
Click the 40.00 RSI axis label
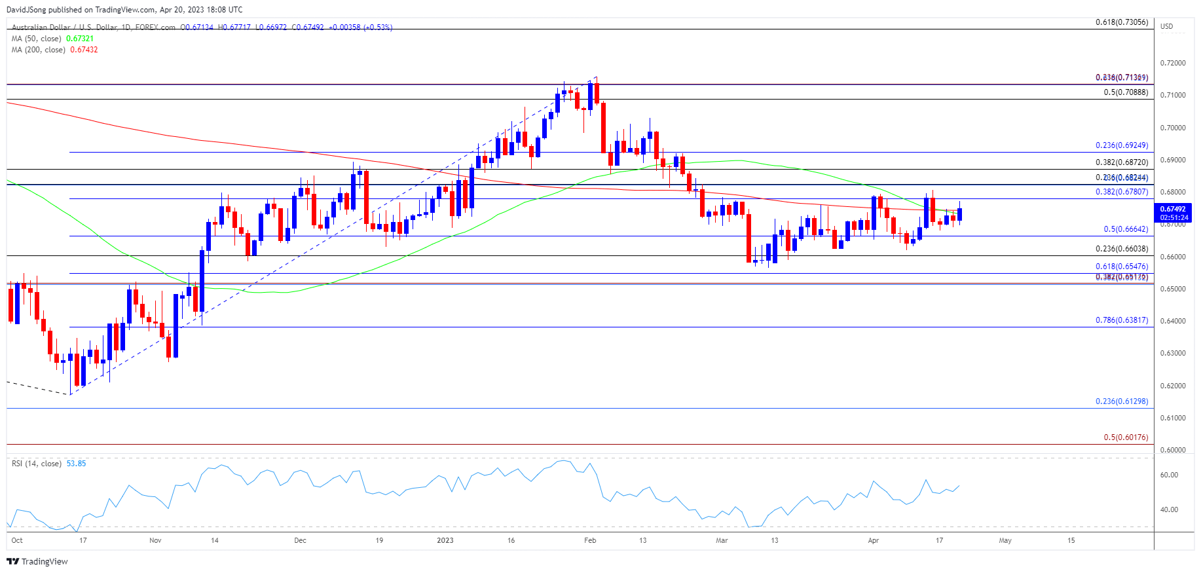tap(1169, 509)
